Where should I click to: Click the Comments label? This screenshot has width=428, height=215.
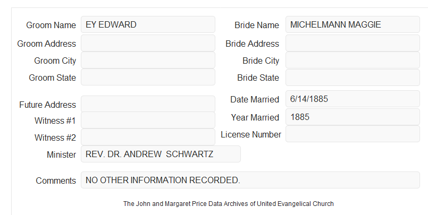coord(56,180)
